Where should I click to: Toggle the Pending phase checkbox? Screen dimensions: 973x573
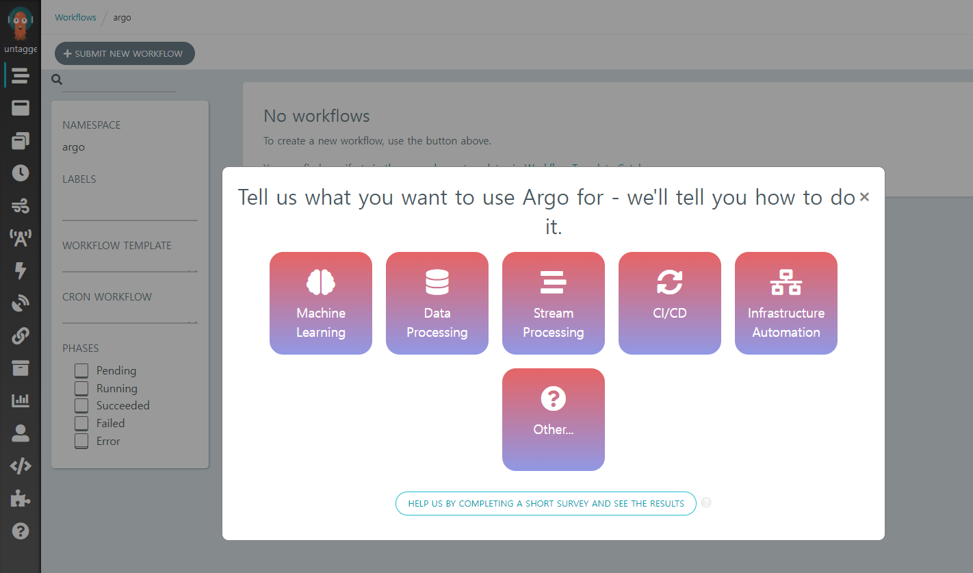pyautogui.click(x=81, y=370)
